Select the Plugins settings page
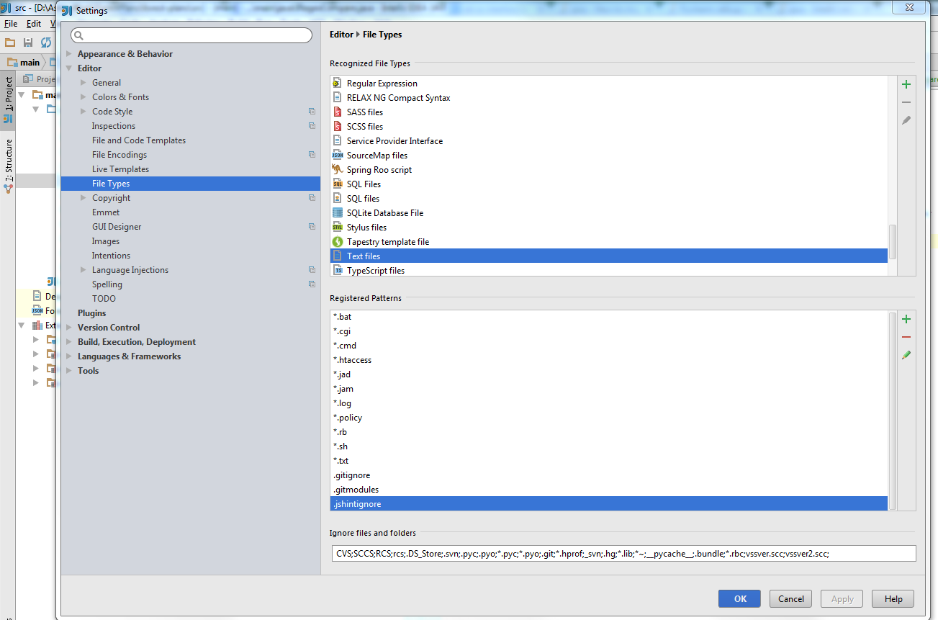 (91, 313)
